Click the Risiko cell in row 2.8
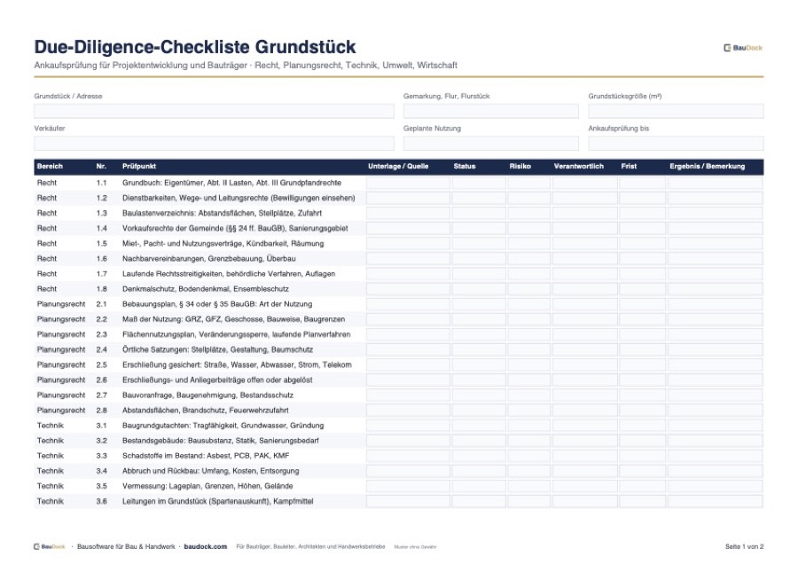Screen dimensions: 798x564 point(528,411)
